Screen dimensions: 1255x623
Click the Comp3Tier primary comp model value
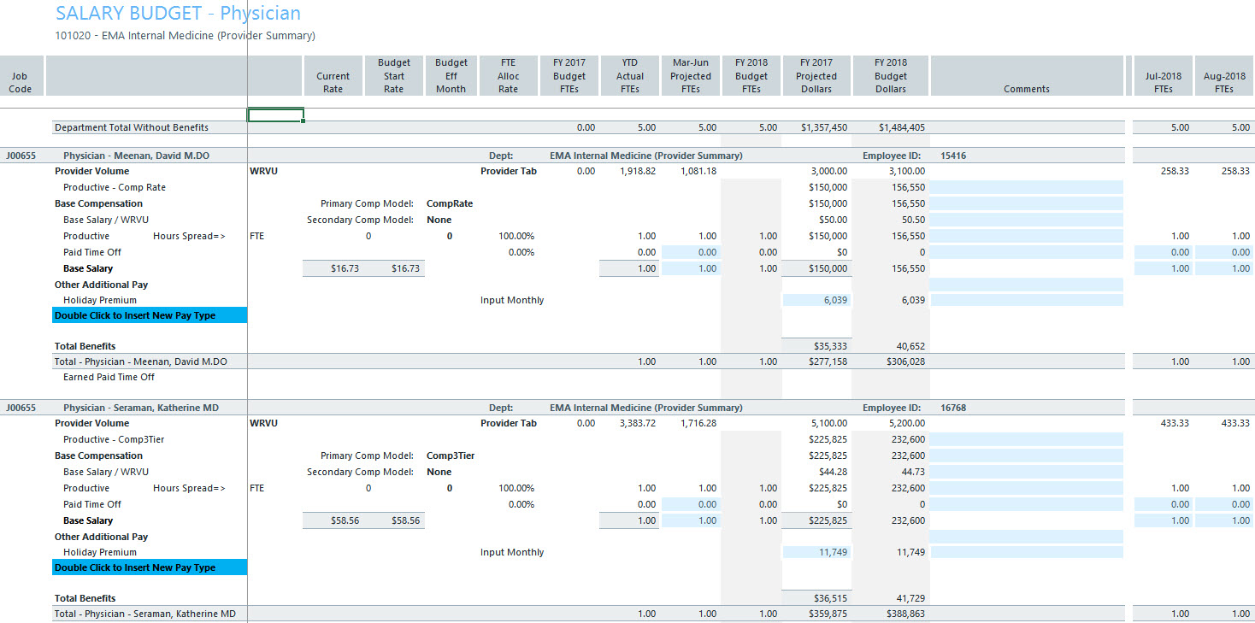point(451,455)
